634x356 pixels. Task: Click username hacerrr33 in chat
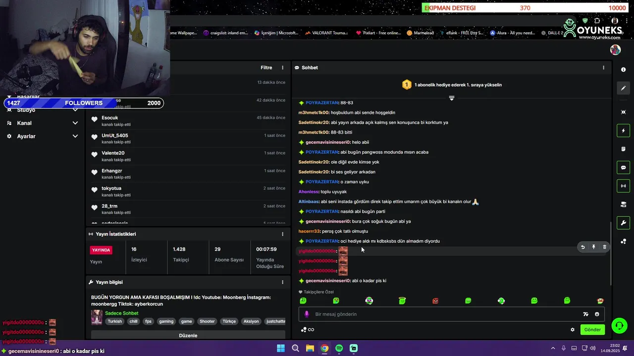point(309,231)
